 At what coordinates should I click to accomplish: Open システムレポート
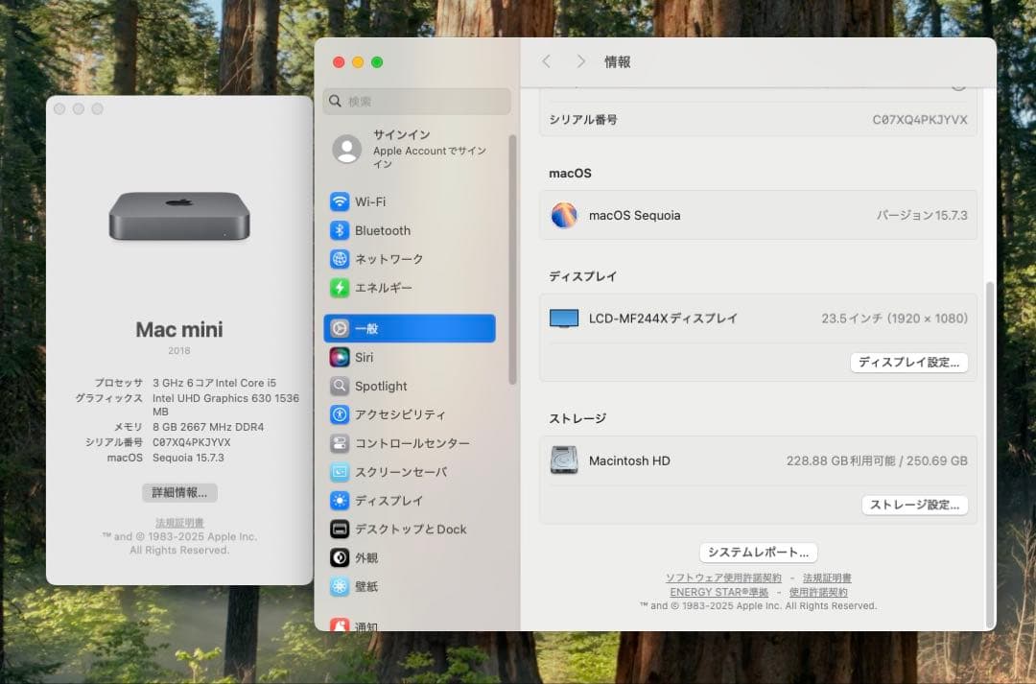(757, 552)
